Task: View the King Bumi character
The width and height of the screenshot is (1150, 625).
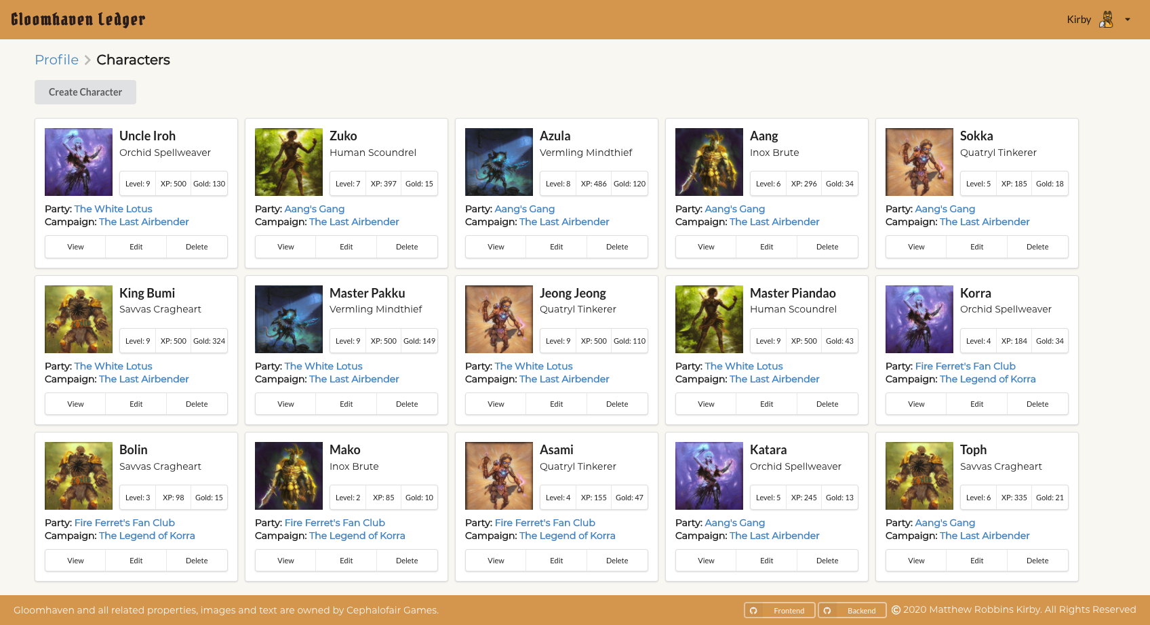Action: pos(75,404)
